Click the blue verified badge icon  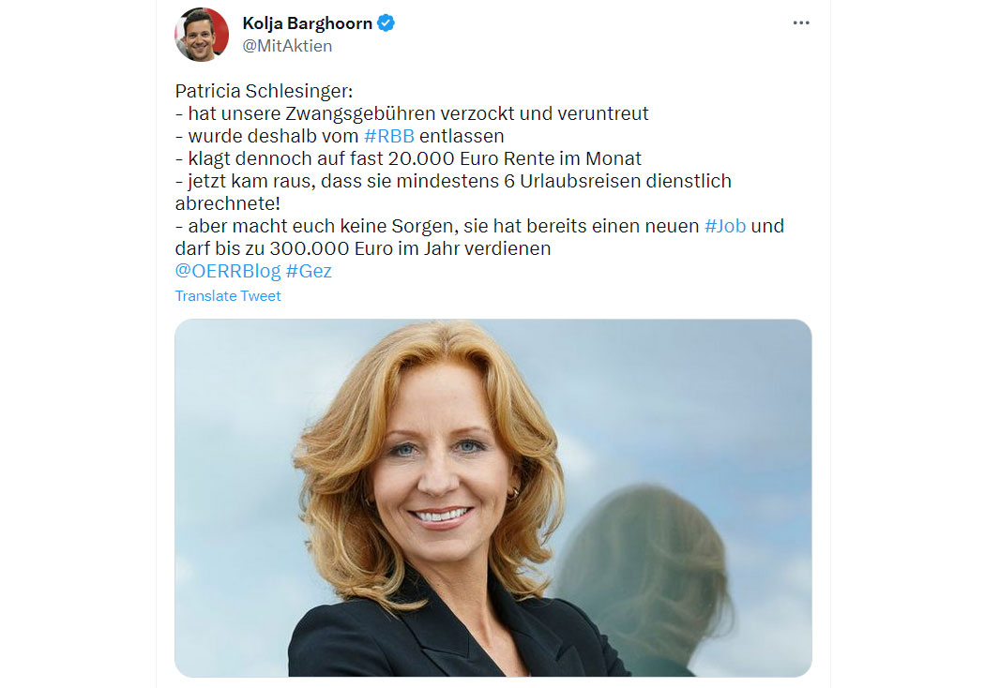386,23
